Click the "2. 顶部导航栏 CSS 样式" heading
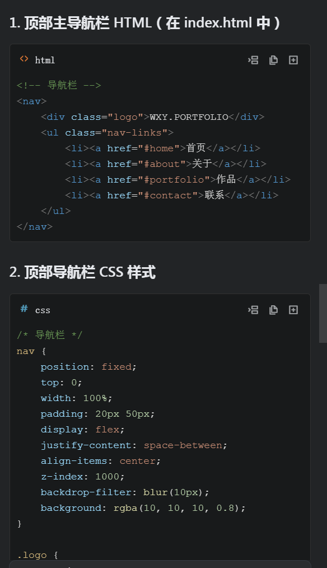327x568 pixels. pyautogui.click(x=82, y=272)
